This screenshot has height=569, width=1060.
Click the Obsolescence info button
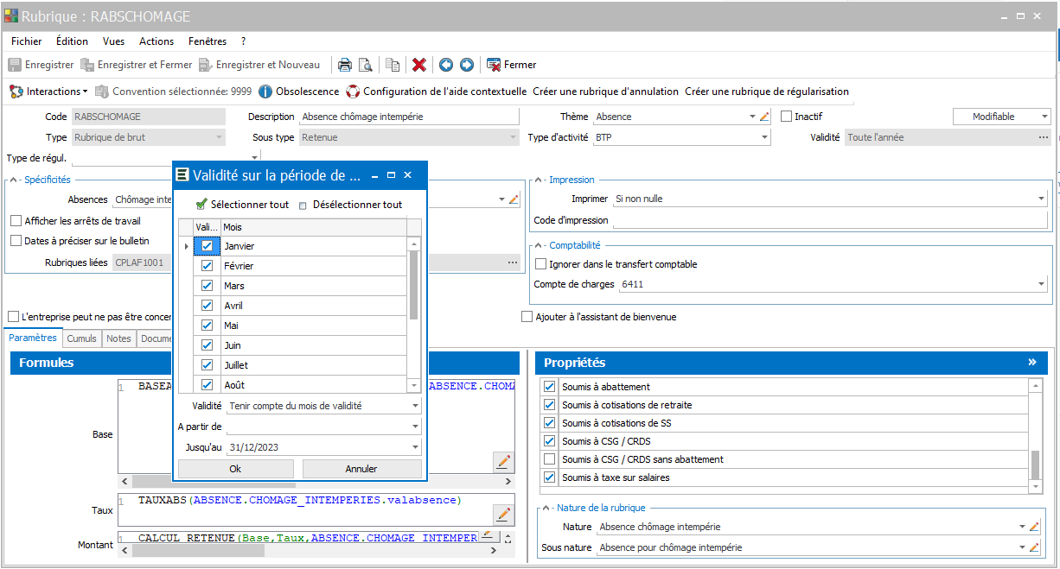[x=299, y=92]
